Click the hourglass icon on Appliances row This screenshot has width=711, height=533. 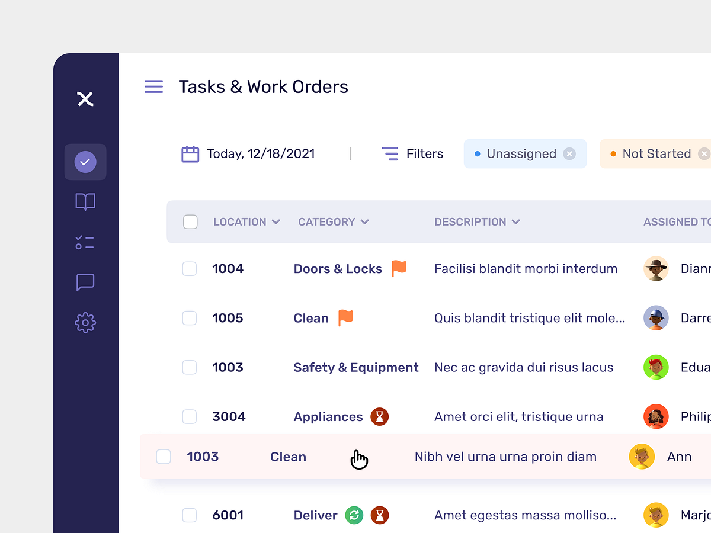[379, 416]
